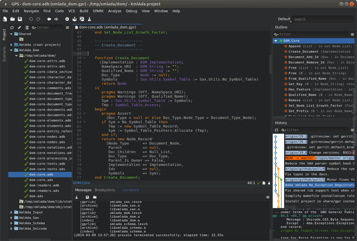Redo the edit in the toolbar
The image size is (357, 241).
38,19
